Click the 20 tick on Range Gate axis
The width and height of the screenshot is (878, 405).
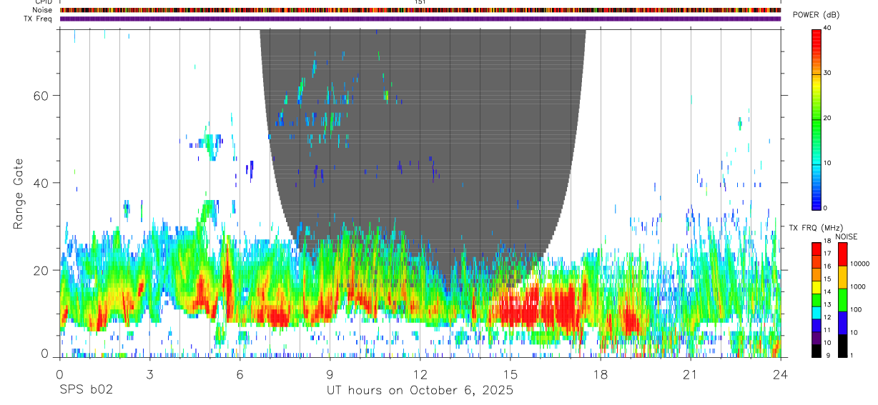coord(40,270)
